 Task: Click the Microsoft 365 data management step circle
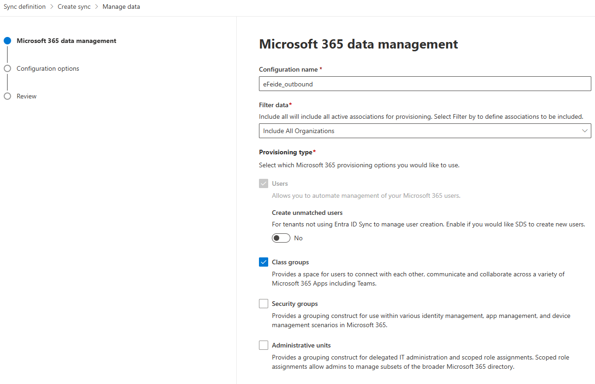[7, 41]
